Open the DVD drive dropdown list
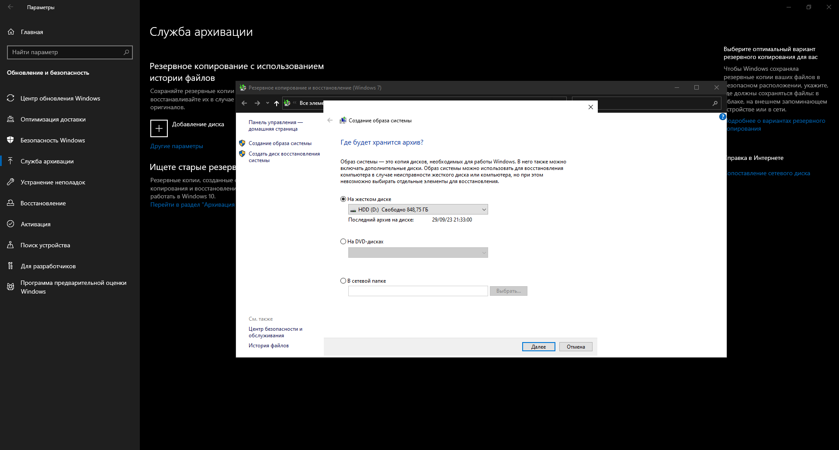 coord(418,253)
